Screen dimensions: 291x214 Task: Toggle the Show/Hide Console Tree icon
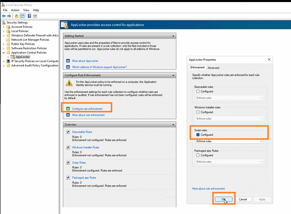pyautogui.click(x=22, y=16)
